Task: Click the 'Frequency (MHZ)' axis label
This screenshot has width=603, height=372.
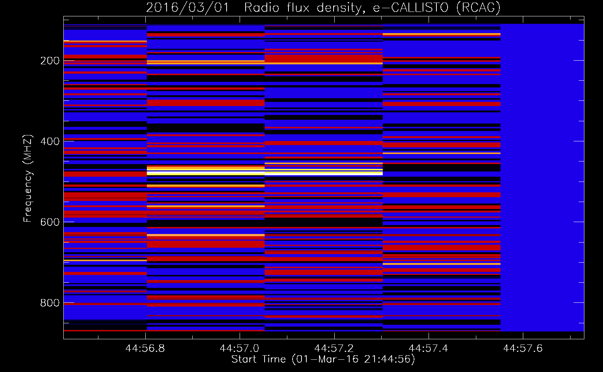Action: pyautogui.click(x=28, y=178)
